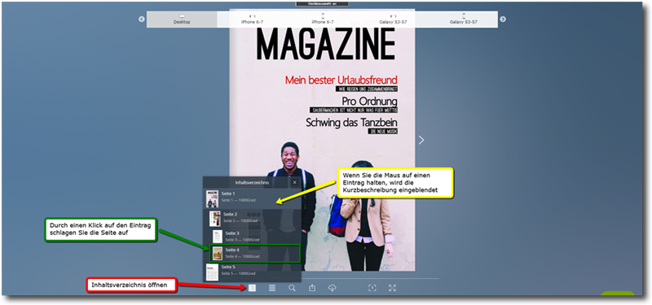Select the Galaxy S3-S7 portrait device tab
Image resolution: width=652 pixels, height=305 pixels.
point(463,20)
